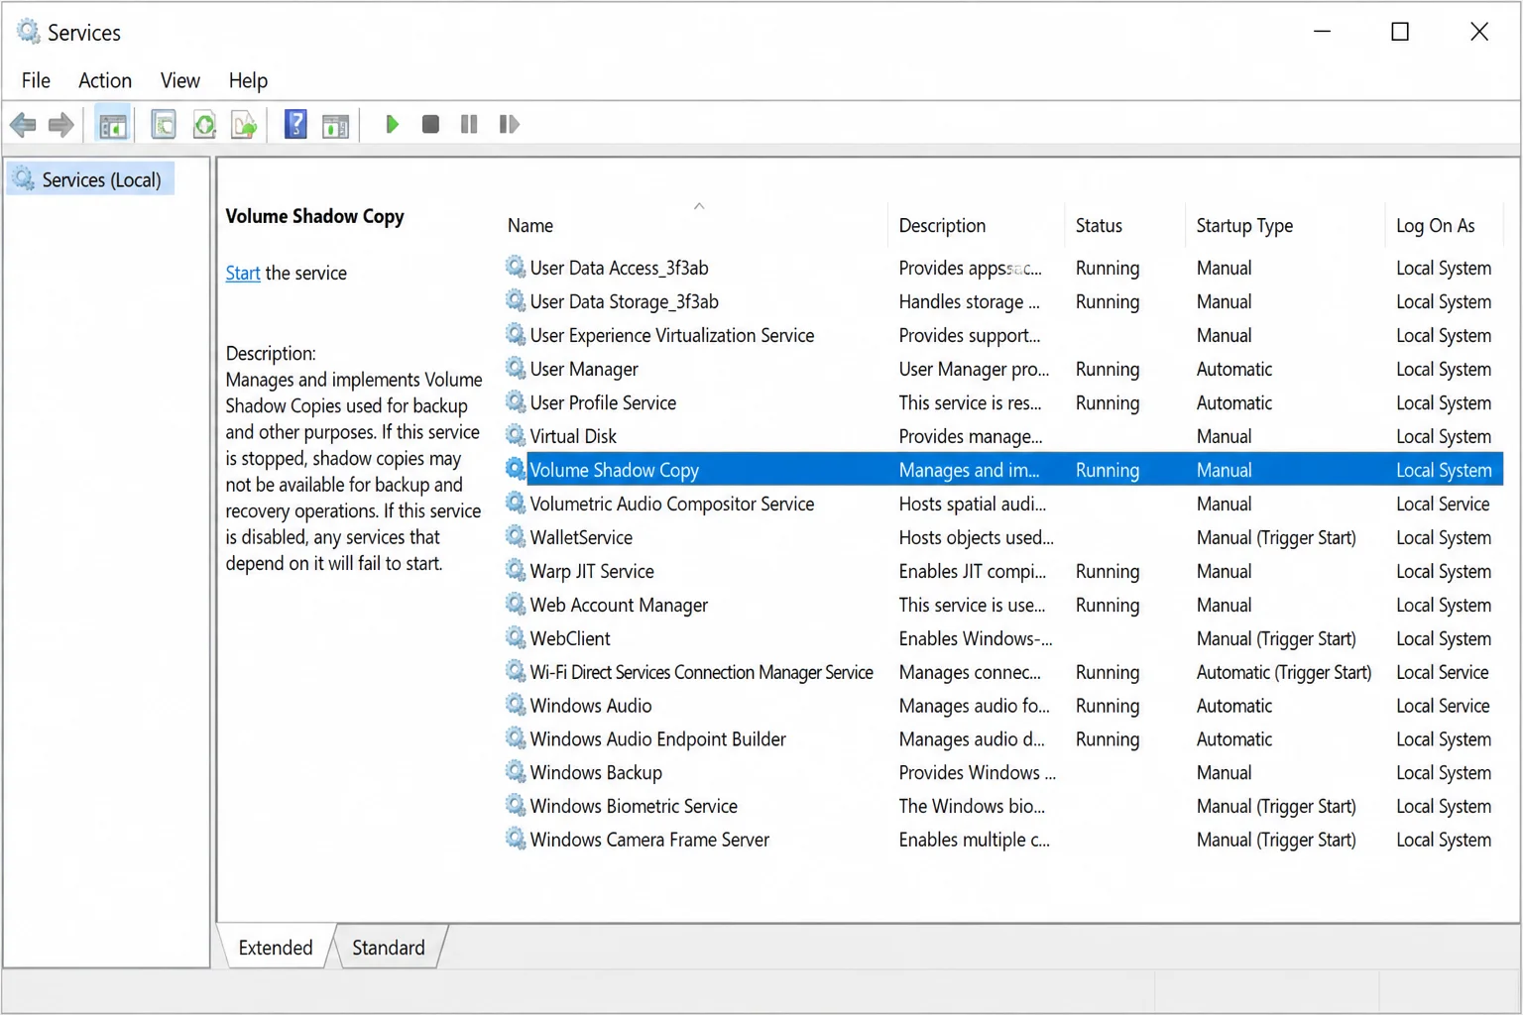
Task: Select Windows Camera Frame Server row
Action: [x=1002, y=840]
